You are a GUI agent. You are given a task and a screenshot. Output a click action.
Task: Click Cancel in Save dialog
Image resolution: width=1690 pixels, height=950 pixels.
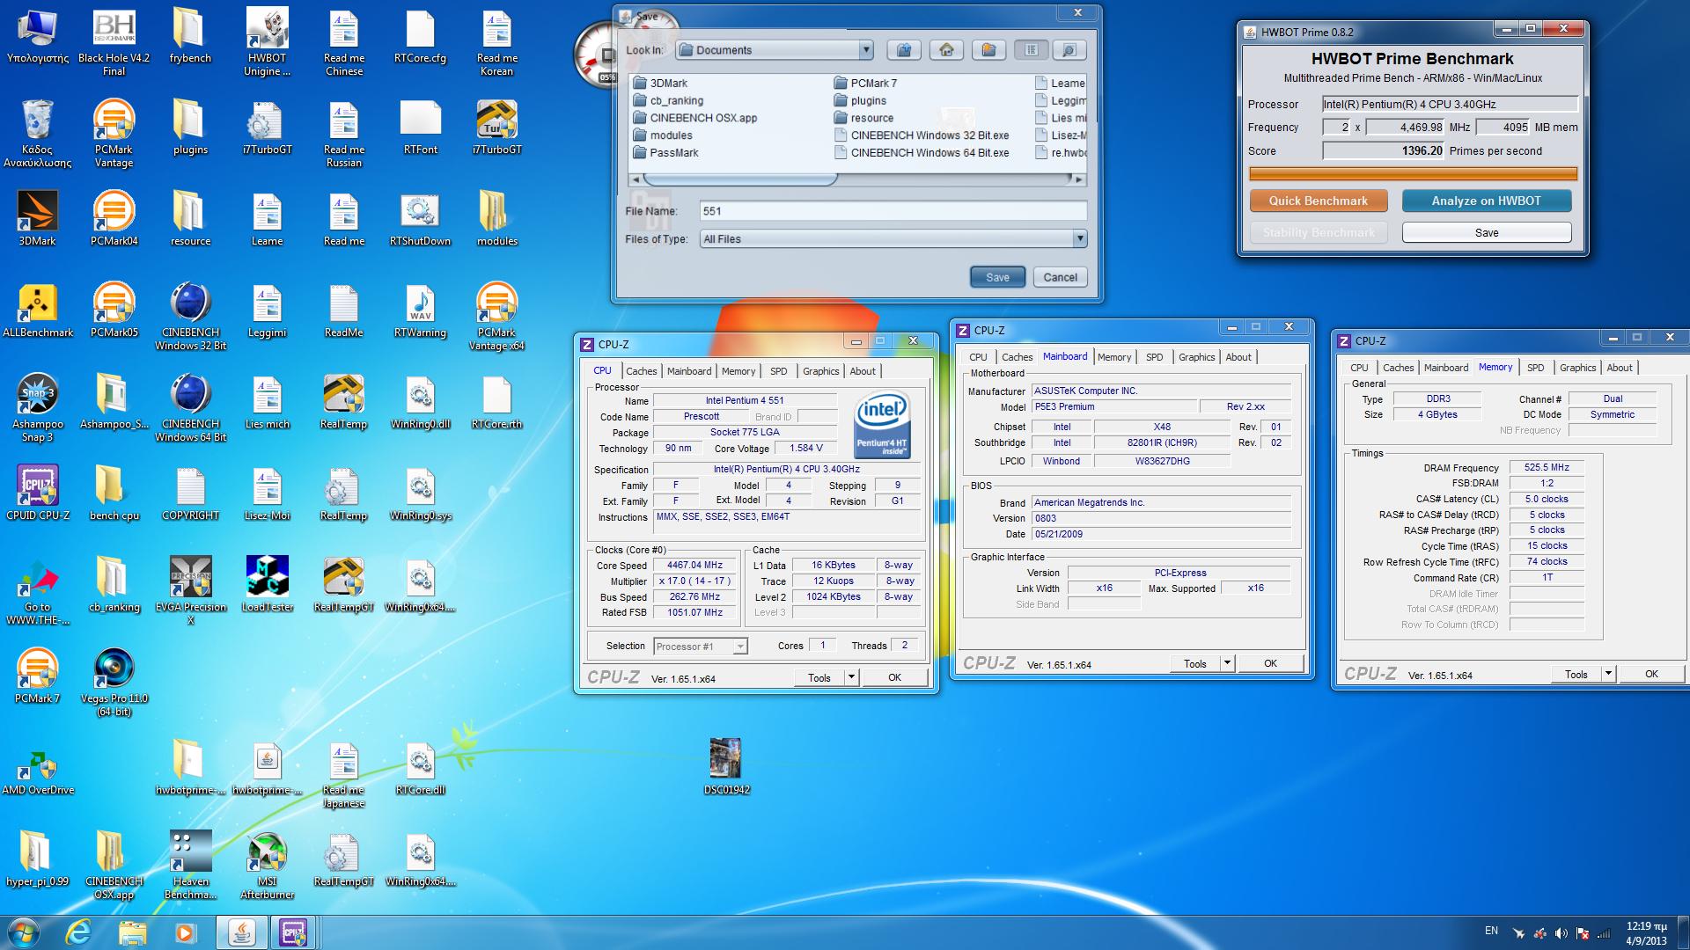click(1060, 277)
